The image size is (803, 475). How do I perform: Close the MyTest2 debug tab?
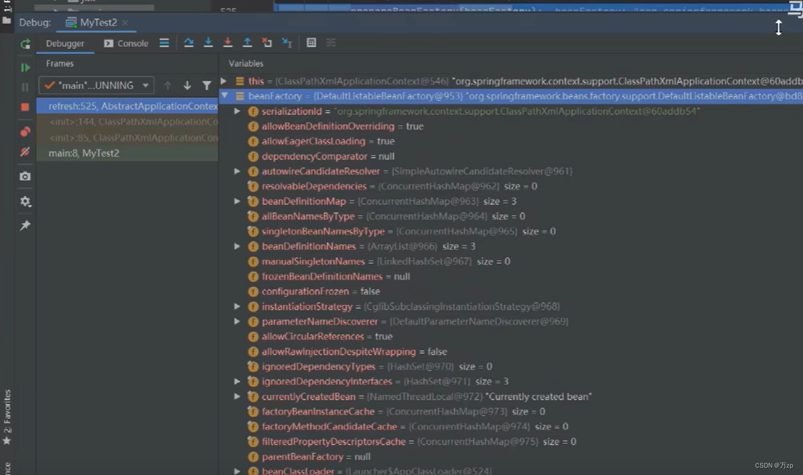(x=125, y=23)
